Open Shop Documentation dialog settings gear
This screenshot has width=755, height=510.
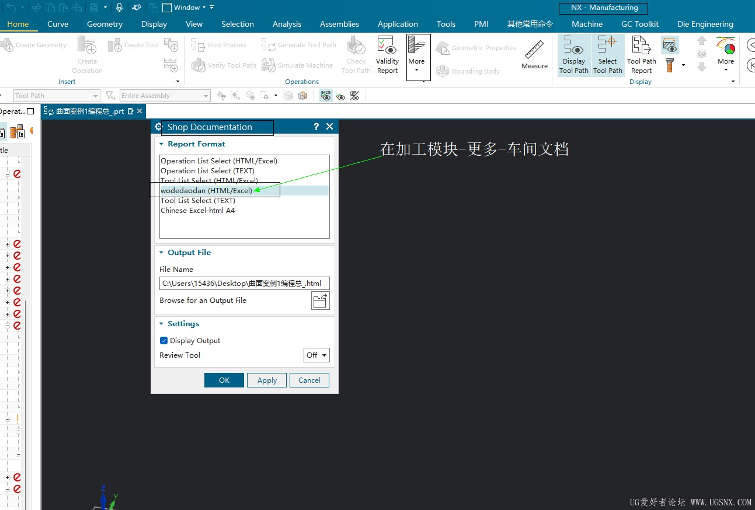[158, 127]
